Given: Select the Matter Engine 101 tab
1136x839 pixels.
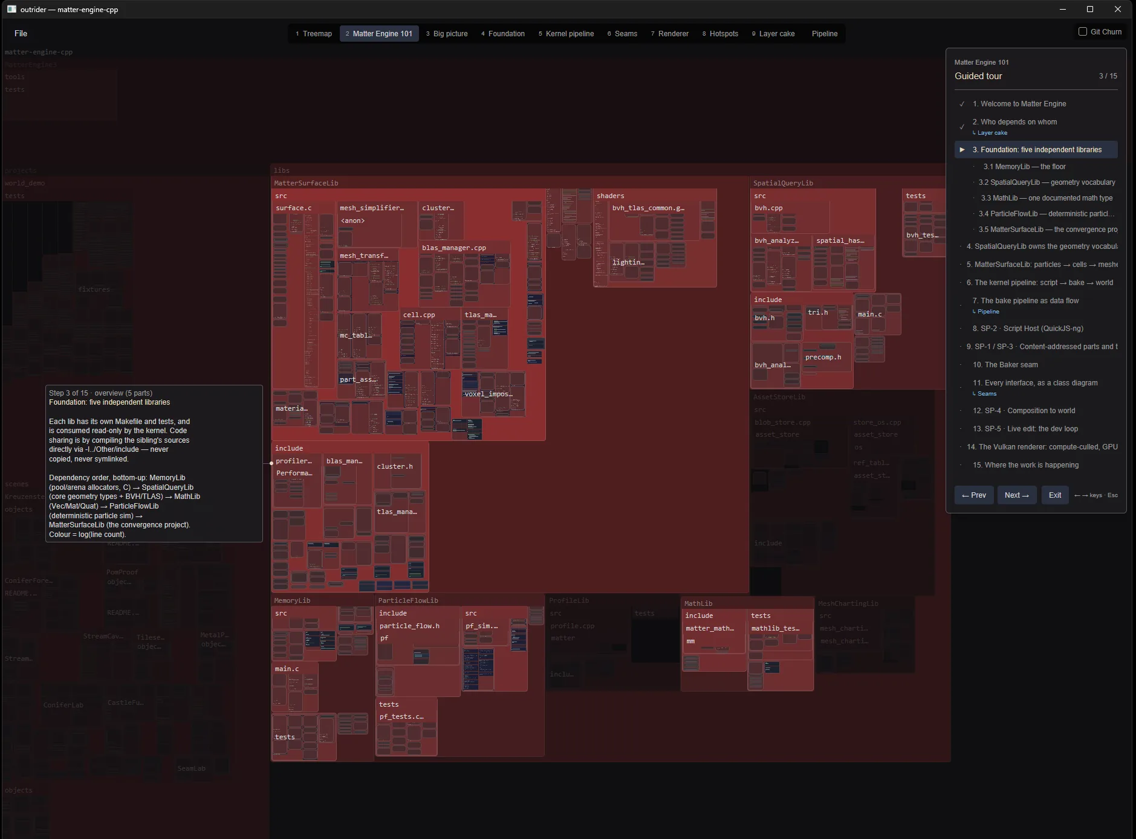Looking at the screenshot, I should point(379,34).
